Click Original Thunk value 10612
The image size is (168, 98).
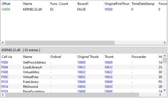point(81,67)
